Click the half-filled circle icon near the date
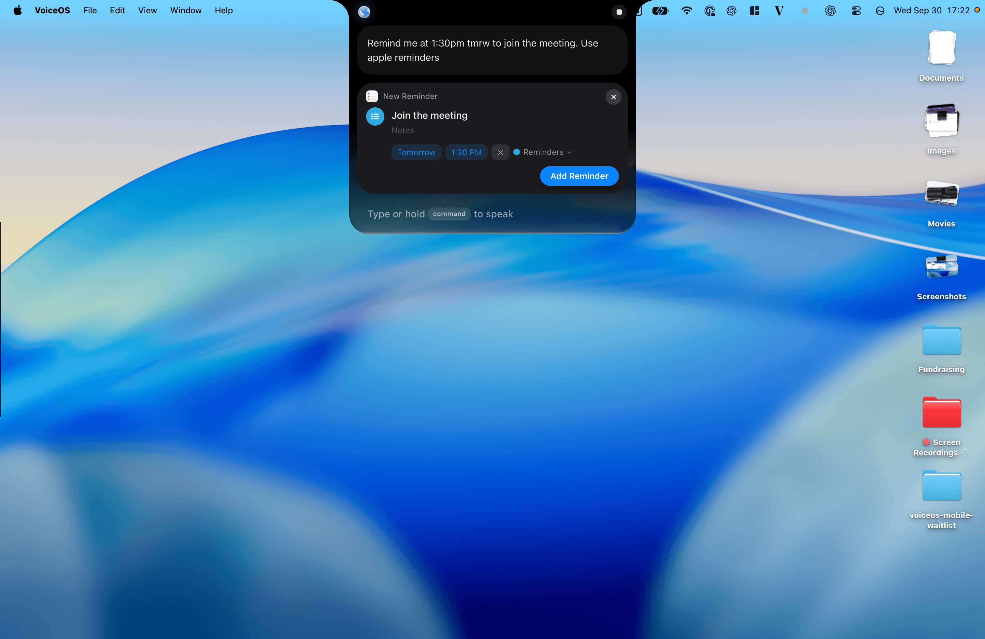Screen dimensions: 985x639 (x=880, y=11)
